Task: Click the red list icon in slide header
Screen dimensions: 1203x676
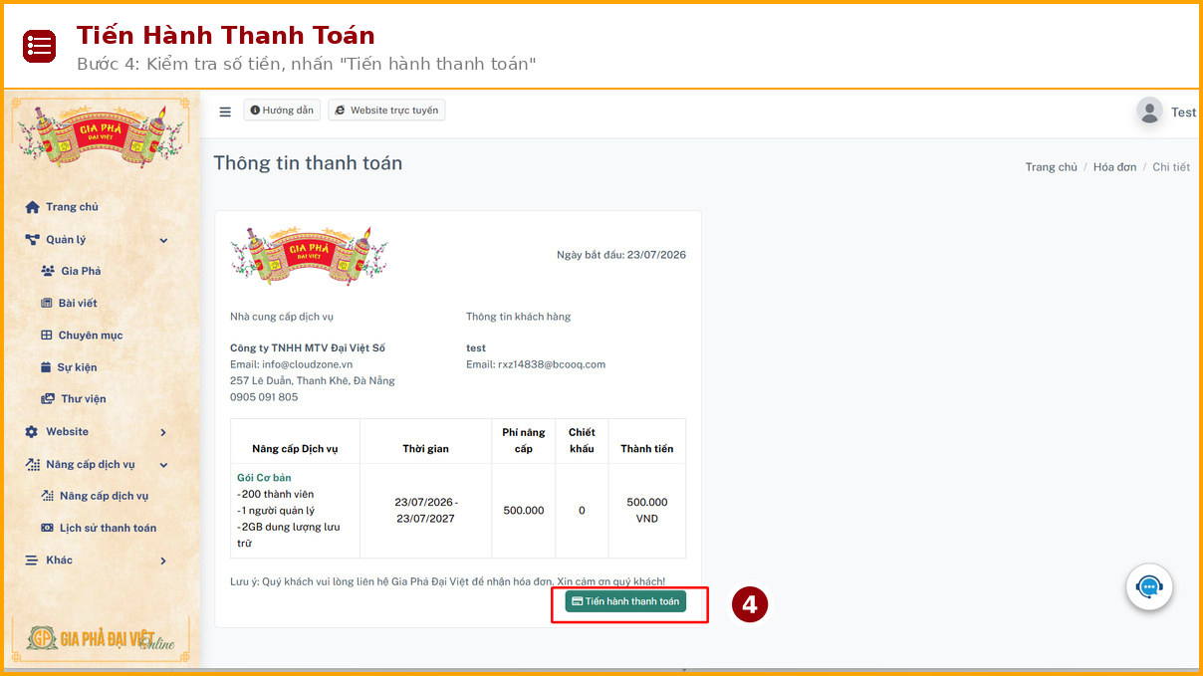Action: (39, 46)
